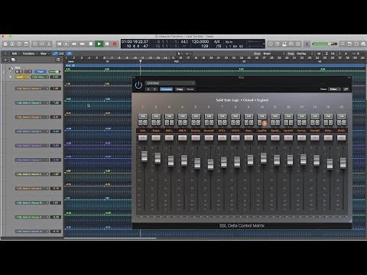The image size is (367, 275).
Task: Click the Kick channel name label
Action: click(143, 131)
